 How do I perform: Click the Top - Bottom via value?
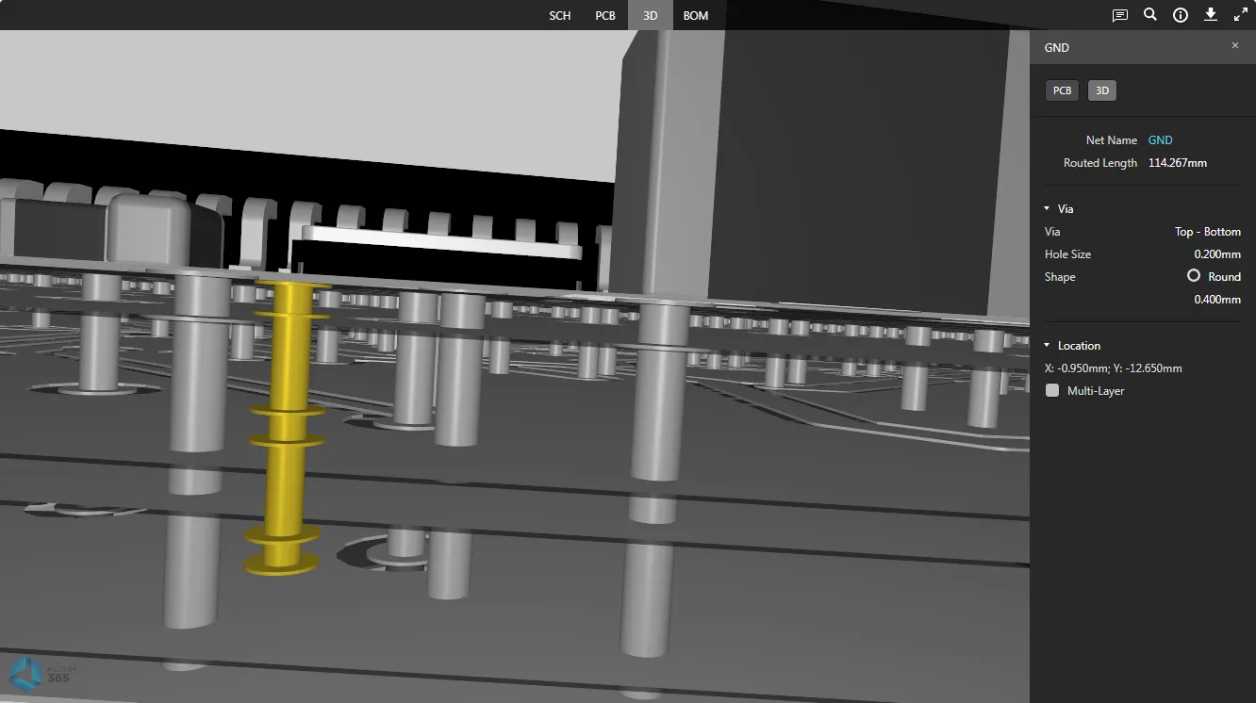(1208, 232)
